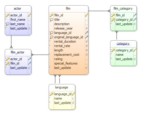Click the index magnifier icon beside last_name
Image resolution: width=142 pixels, height=115 pixels.
click(x=7, y=24)
